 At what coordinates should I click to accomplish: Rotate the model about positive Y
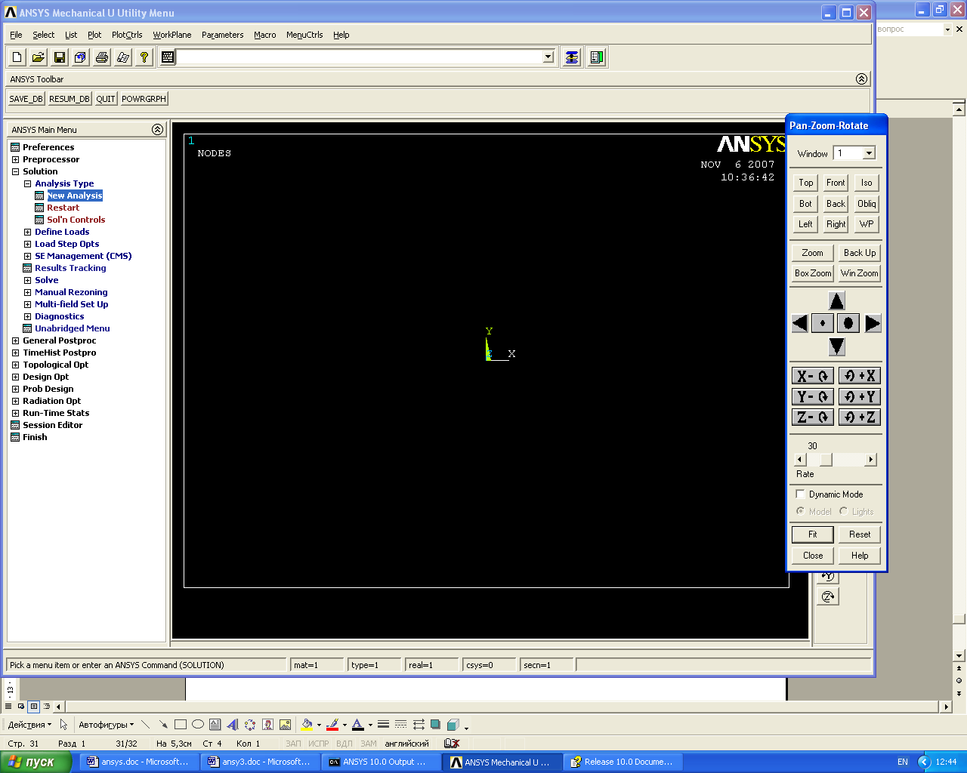coord(860,396)
